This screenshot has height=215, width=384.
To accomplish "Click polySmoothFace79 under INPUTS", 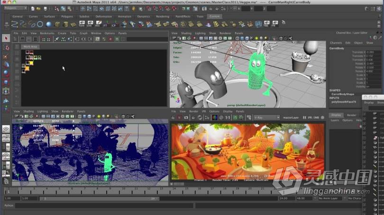I will pos(344,102).
